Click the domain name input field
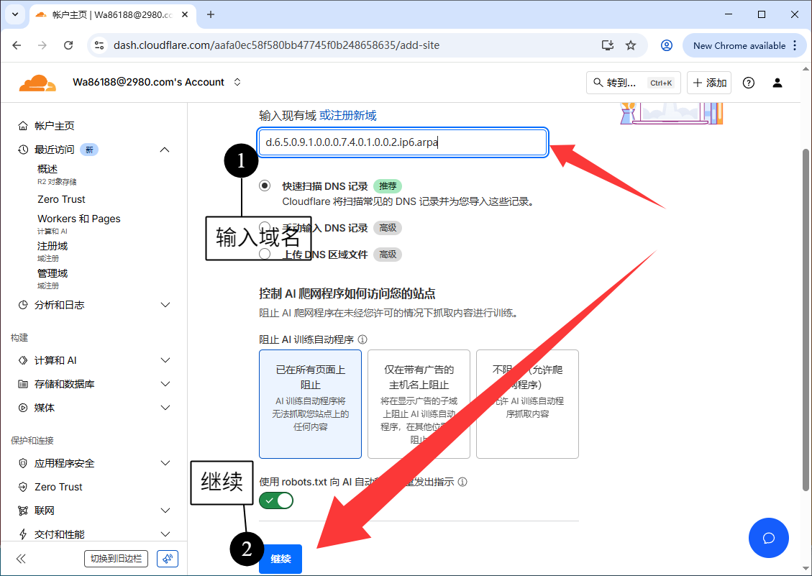Screen dimensions: 812x576 [403, 142]
